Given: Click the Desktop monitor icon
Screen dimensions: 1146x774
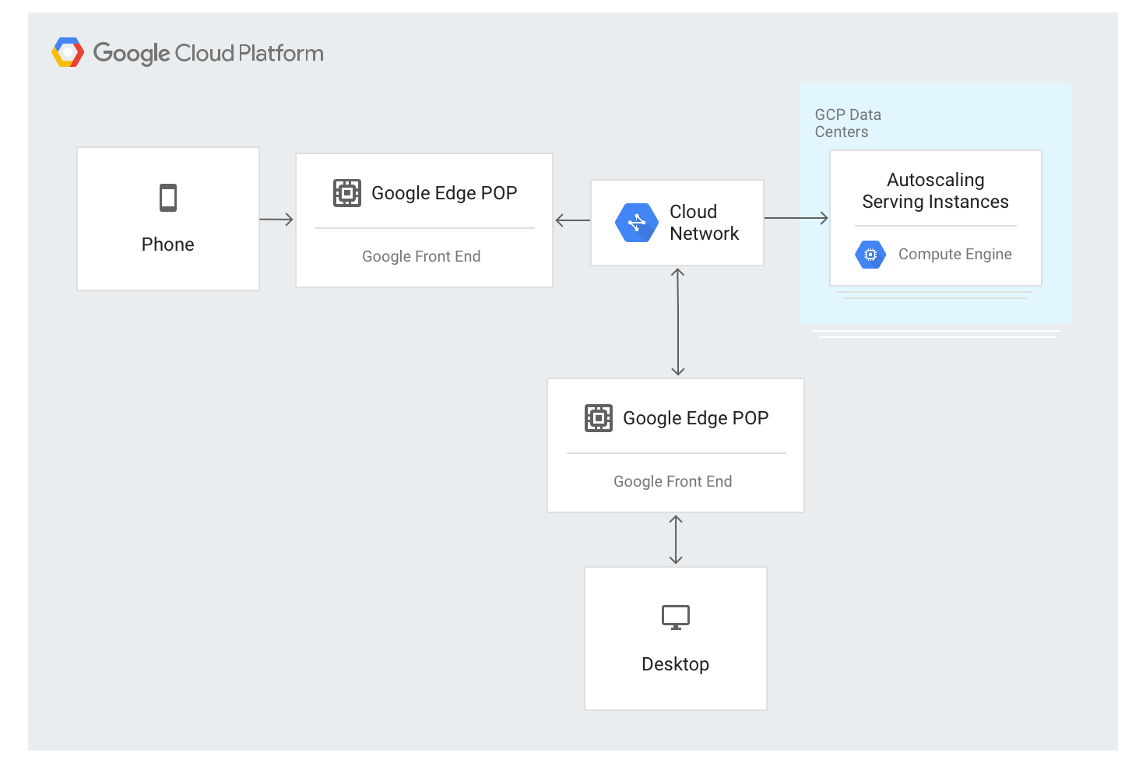Looking at the screenshot, I should pos(676,617).
